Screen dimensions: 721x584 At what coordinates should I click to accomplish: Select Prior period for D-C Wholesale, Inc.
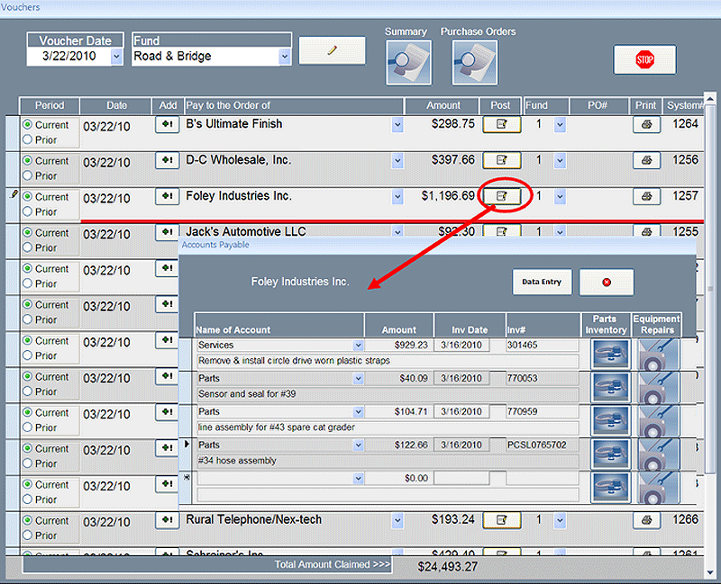(x=28, y=175)
